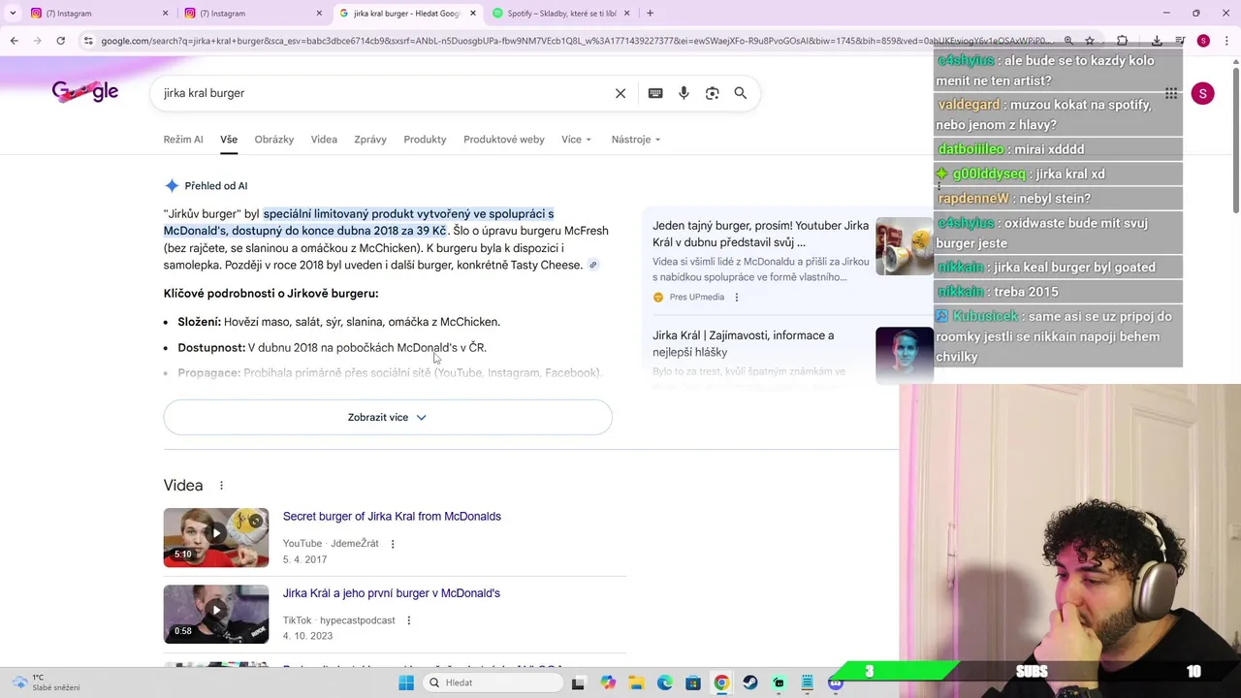Bookmark this page with the star icon
The height and width of the screenshot is (698, 1241).
point(1090,41)
